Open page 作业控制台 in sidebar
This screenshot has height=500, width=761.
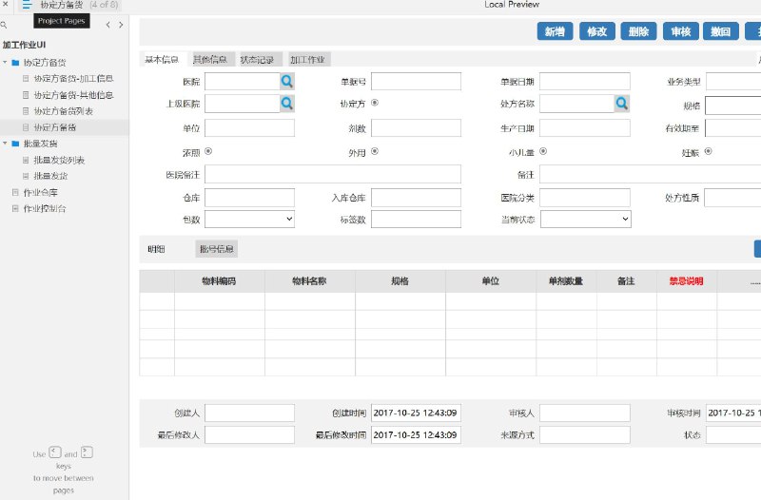(45, 208)
